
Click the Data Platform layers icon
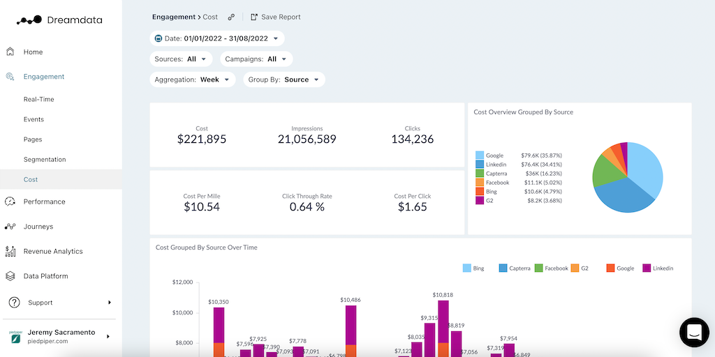click(10, 276)
